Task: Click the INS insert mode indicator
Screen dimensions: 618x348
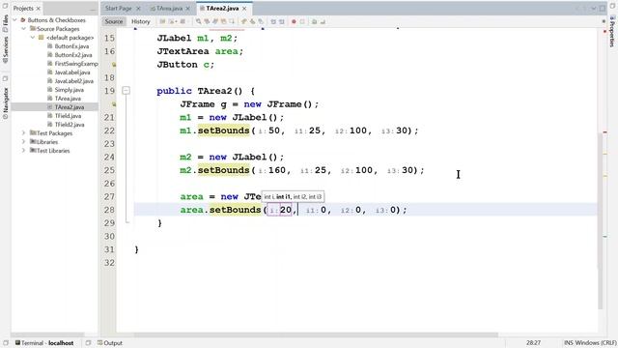Action: (569, 343)
